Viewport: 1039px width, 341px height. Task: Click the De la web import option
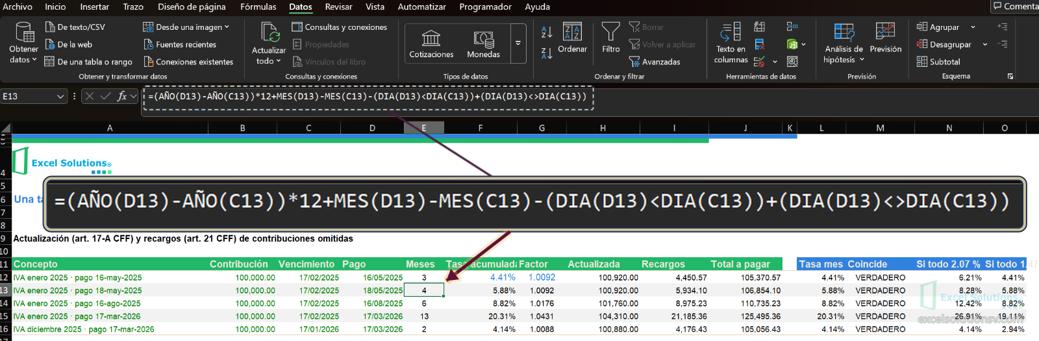coord(68,44)
